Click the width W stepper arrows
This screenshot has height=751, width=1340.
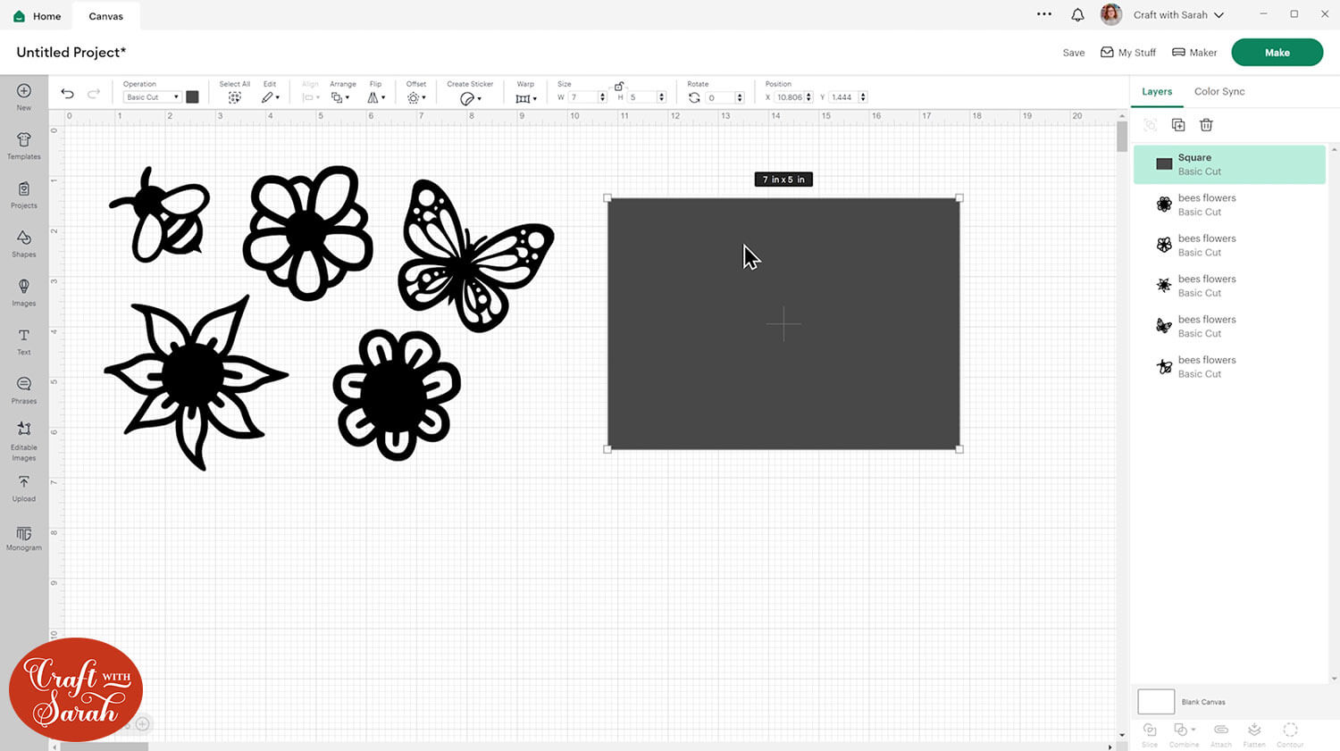603,97
